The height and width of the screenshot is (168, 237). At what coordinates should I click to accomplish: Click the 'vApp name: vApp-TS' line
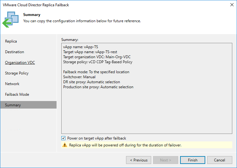(80, 47)
